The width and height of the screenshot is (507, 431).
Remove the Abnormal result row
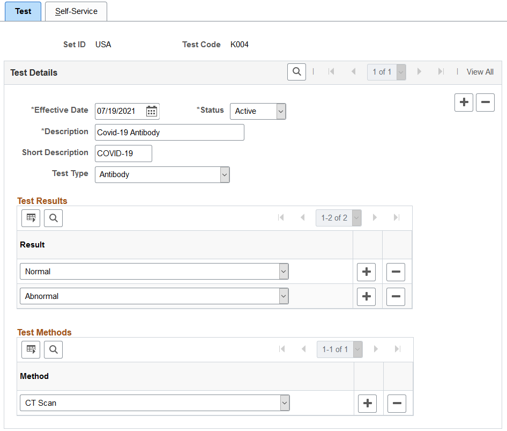[x=396, y=296]
